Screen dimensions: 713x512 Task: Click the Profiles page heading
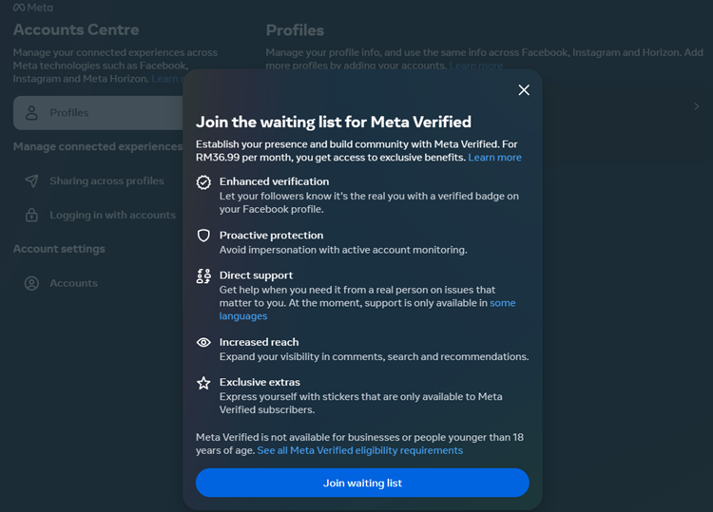tap(295, 30)
